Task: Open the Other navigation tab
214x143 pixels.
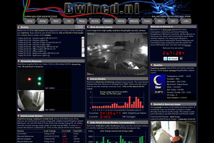Action: coord(160,21)
